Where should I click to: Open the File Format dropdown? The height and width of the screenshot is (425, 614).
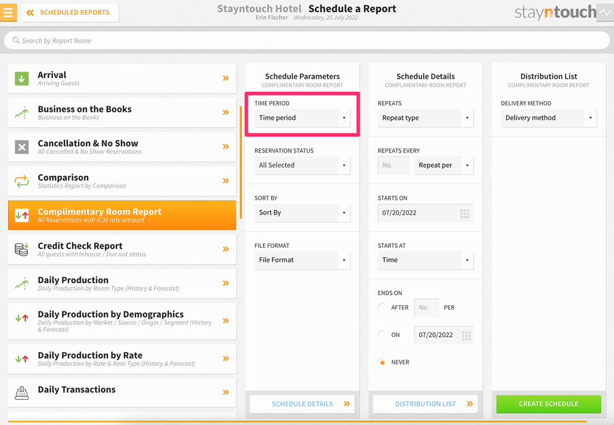click(302, 260)
